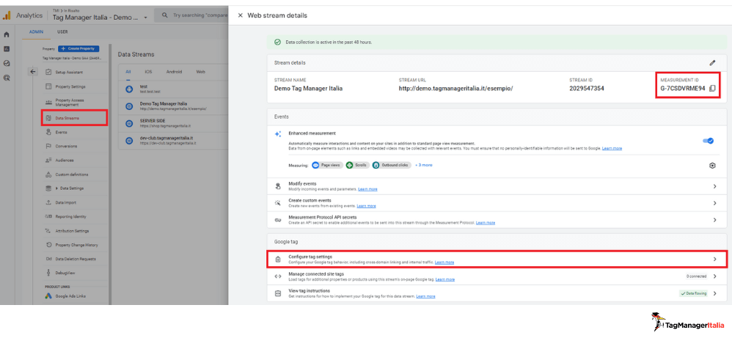Click the Manage connected site tags icon
This screenshot has height=338, width=732.
coord(278,276)
